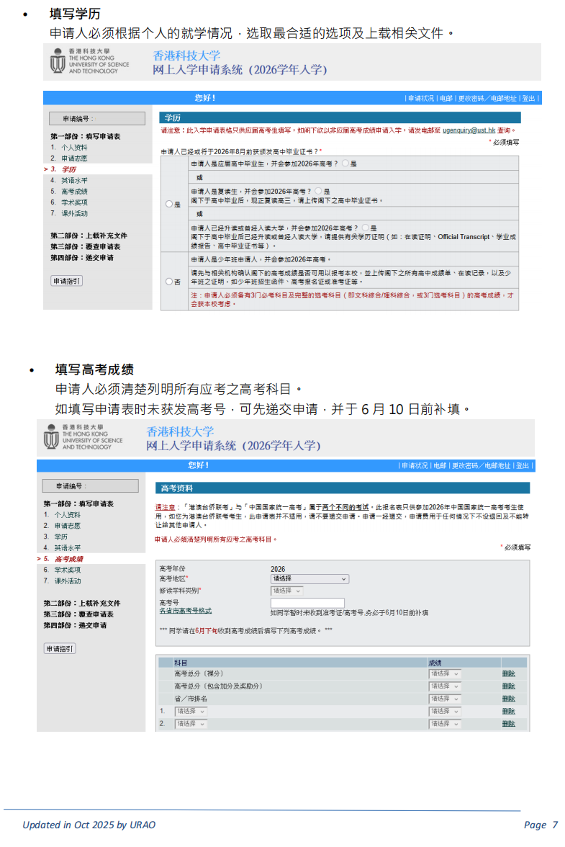Open 课外活动 in the 高考资料 page sidebar
The height and width of the screenshot is (847, 565).
(67, 581)
